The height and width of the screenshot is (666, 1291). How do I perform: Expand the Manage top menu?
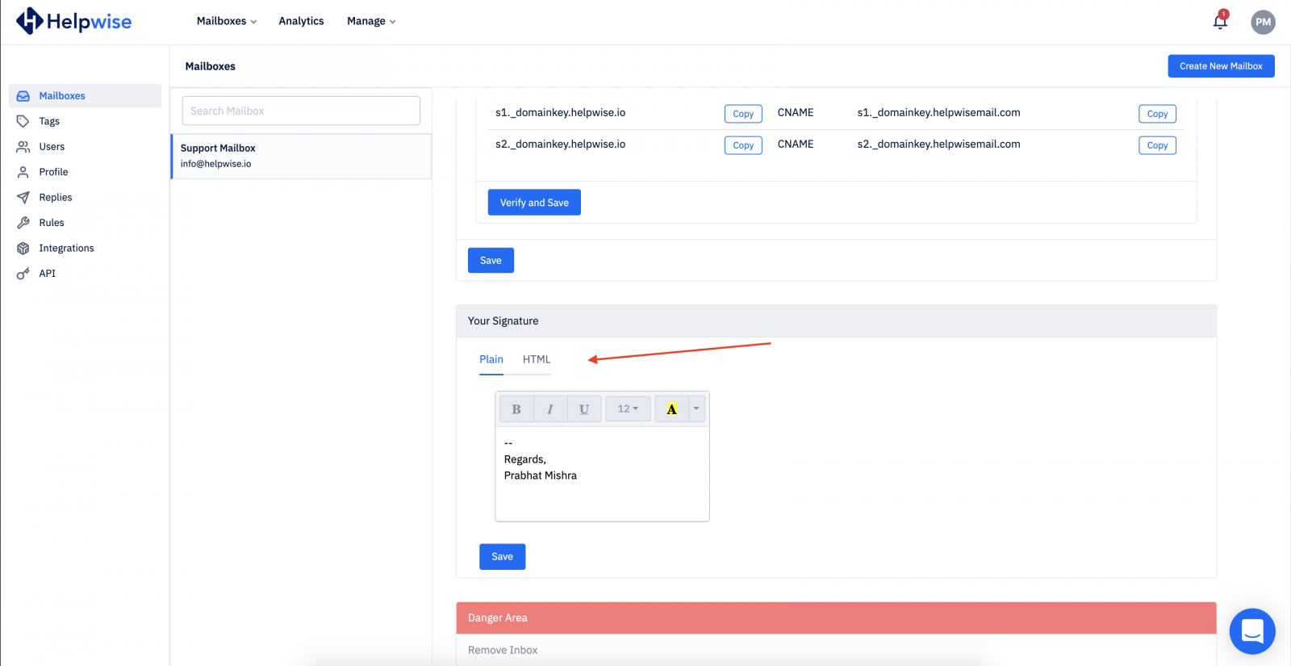(371, 21)
